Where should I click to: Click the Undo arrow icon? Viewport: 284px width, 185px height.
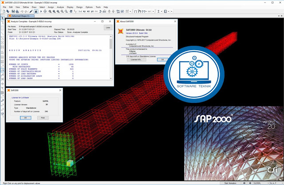pyautogui.click(x=22, y=12)
